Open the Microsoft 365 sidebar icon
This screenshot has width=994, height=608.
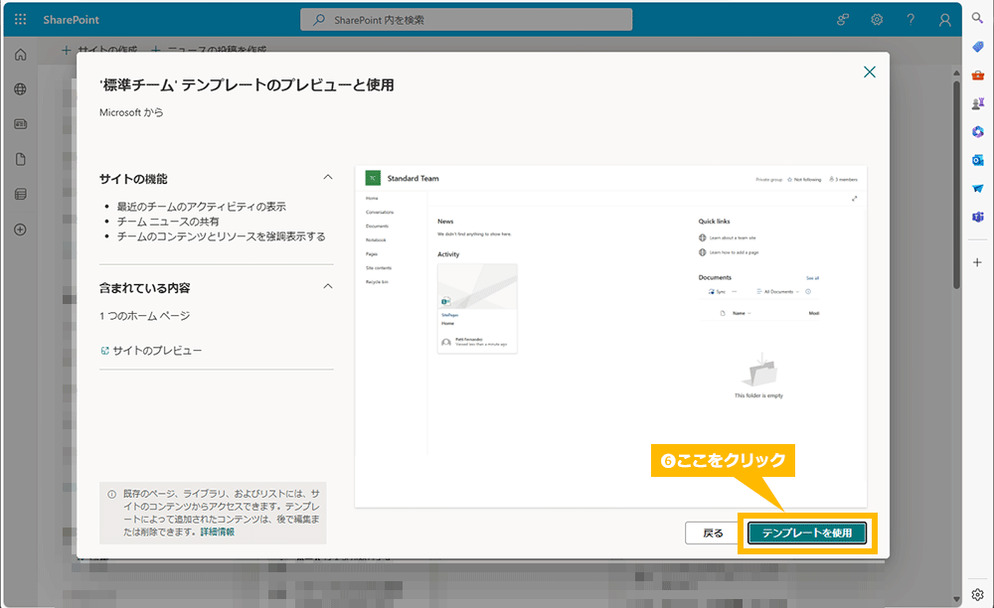click(x=977, y=132)
